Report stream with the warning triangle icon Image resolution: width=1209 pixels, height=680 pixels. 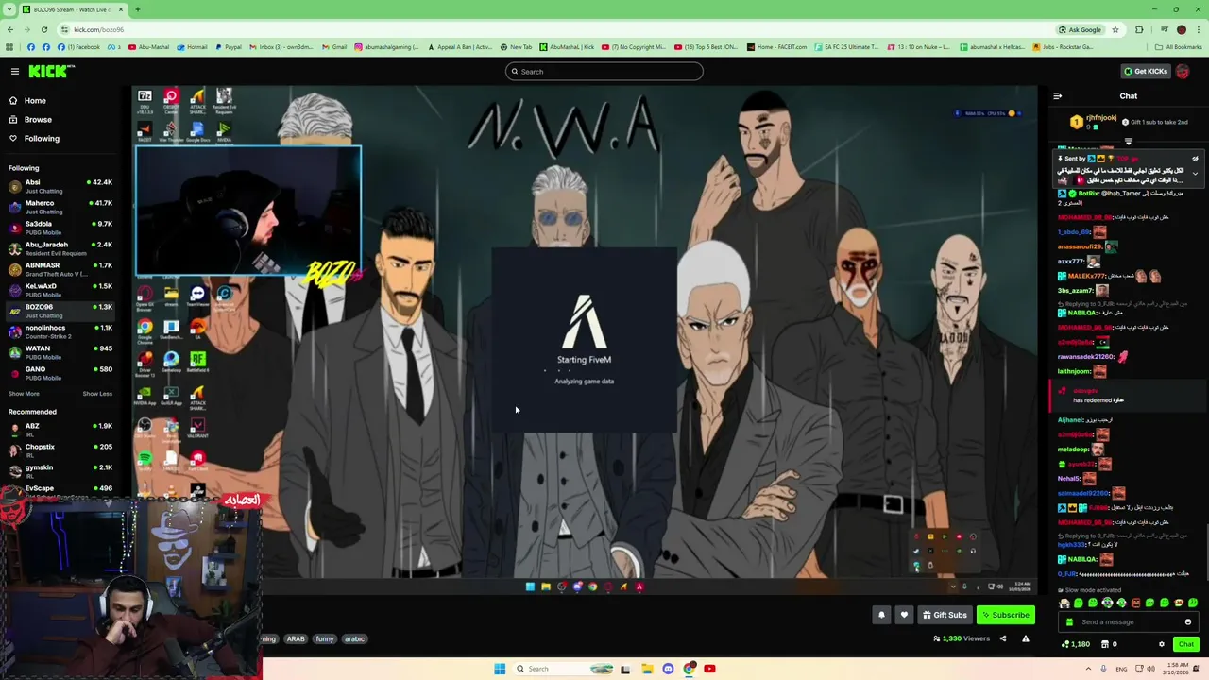click(x=1026, y=638)
